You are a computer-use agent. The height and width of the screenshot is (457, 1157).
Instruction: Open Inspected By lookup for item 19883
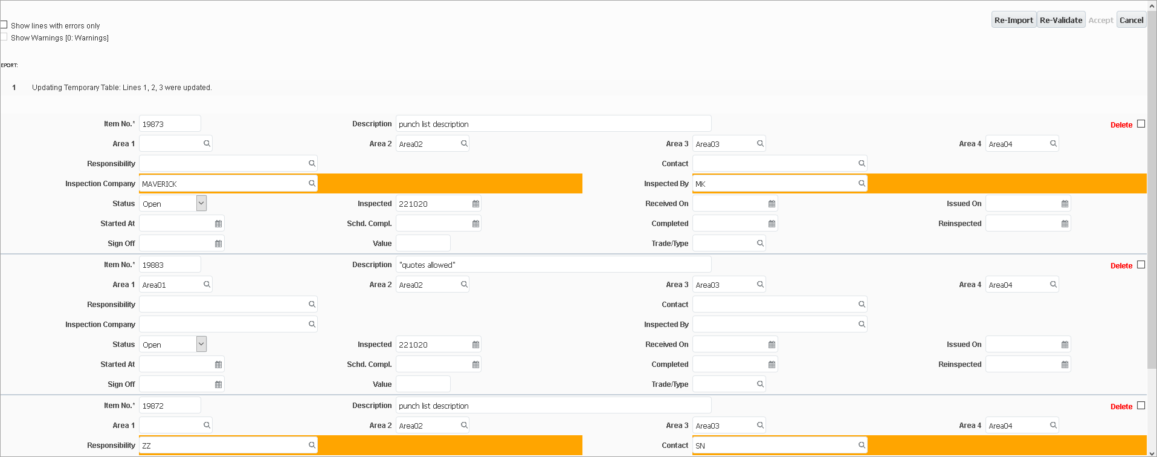pos(862,324)
